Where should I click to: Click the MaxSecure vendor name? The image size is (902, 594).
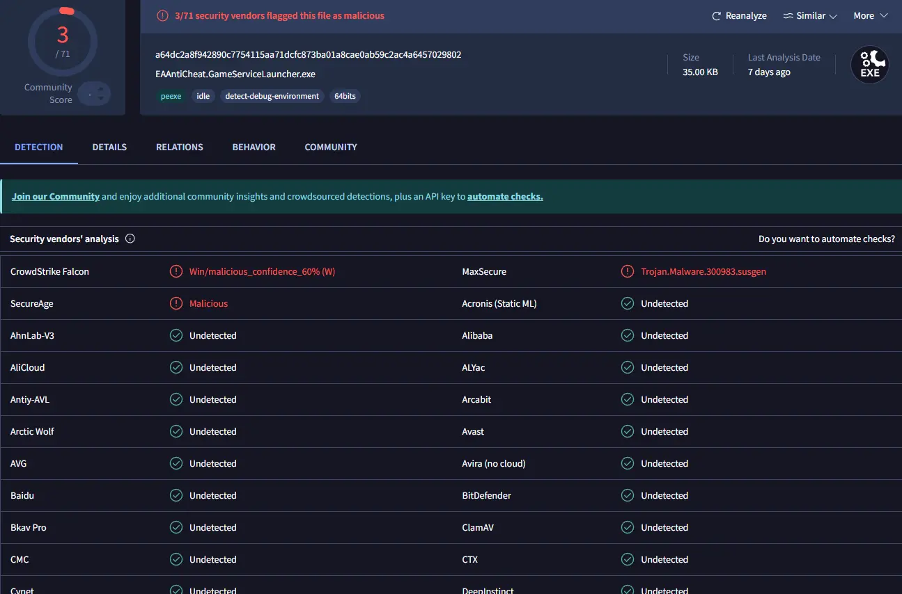484,271
